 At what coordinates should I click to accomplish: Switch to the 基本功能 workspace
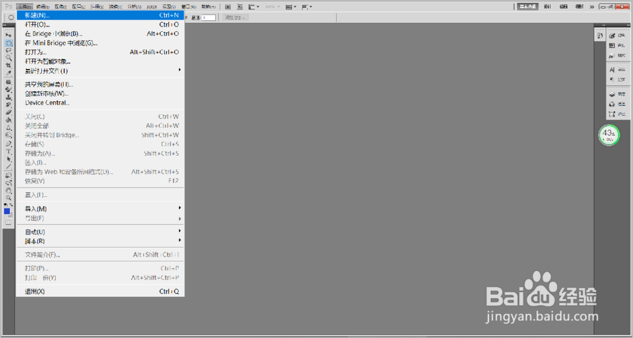528,7
